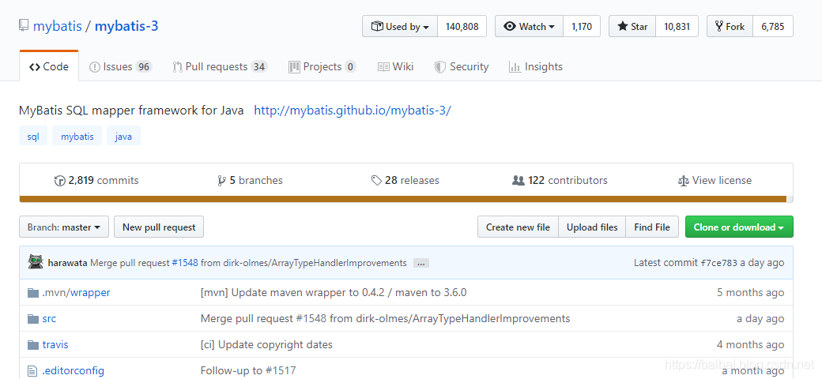Open the Used by dropdown

pyautogui.click(x=400, y=26)
